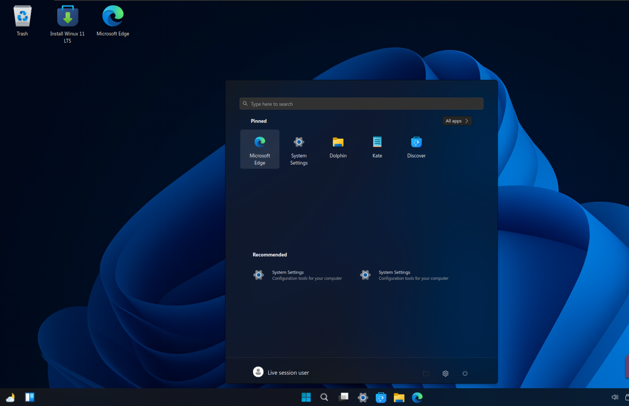Open Kate text editor from Pinned apps

coord(377,147)
